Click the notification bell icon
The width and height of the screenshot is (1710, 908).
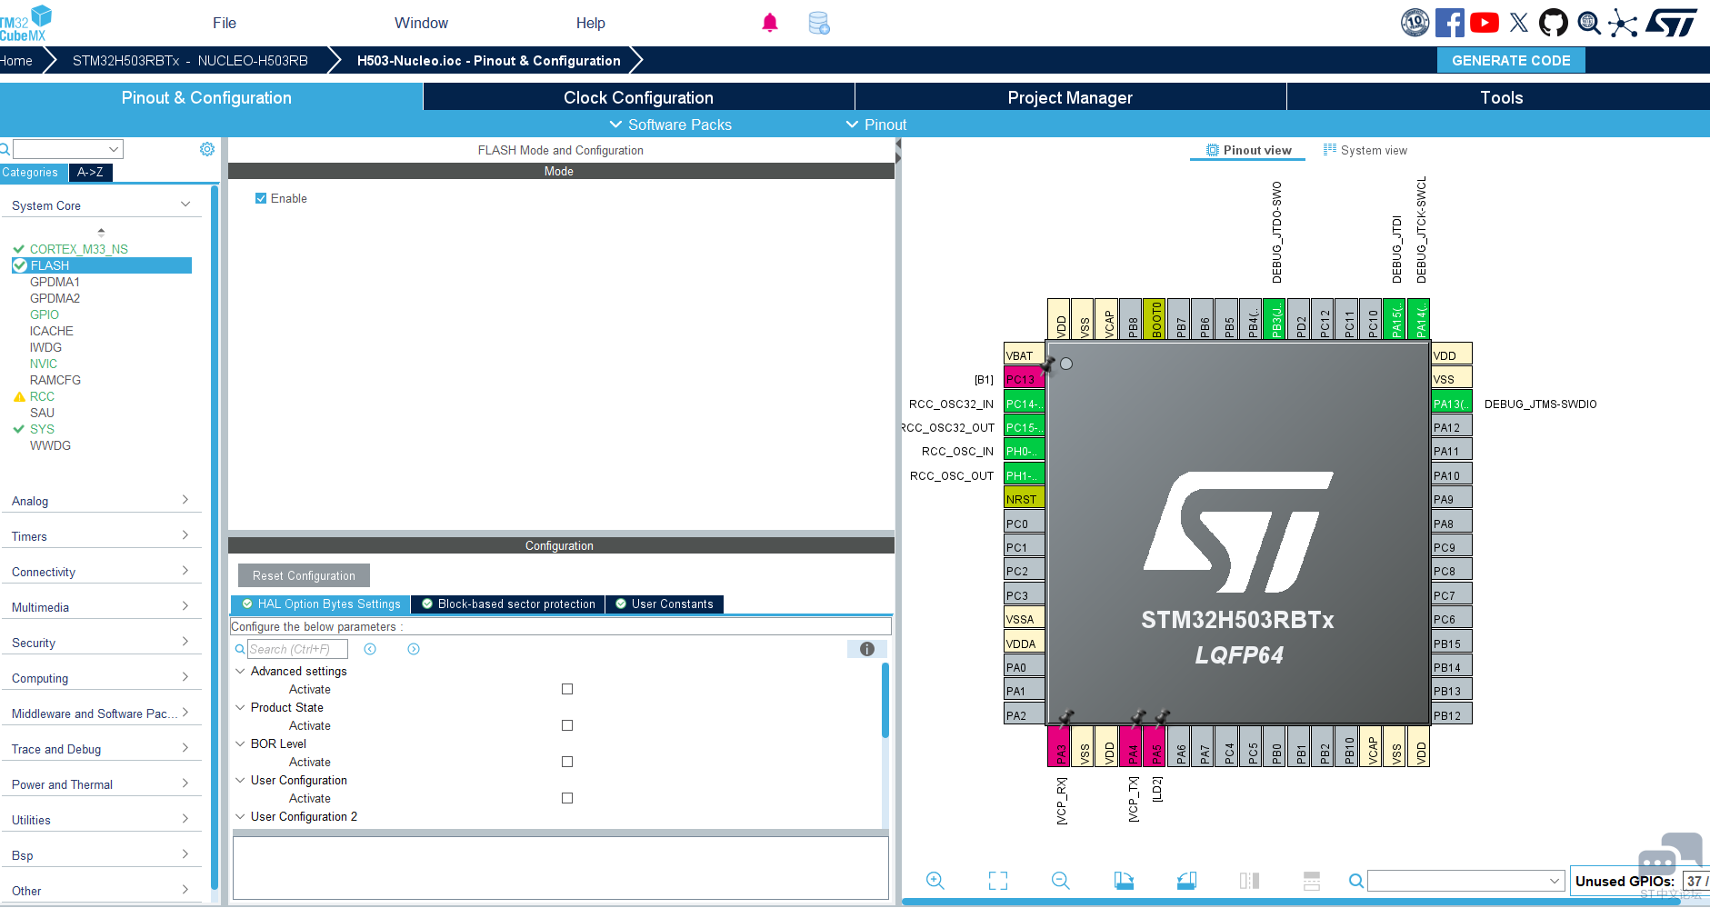tap(770, 23)
